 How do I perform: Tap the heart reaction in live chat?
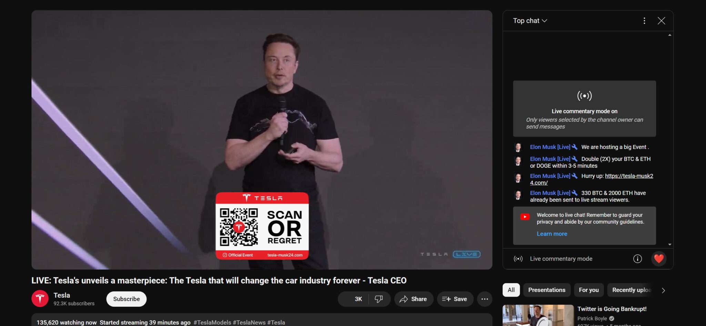coord(658,259)
